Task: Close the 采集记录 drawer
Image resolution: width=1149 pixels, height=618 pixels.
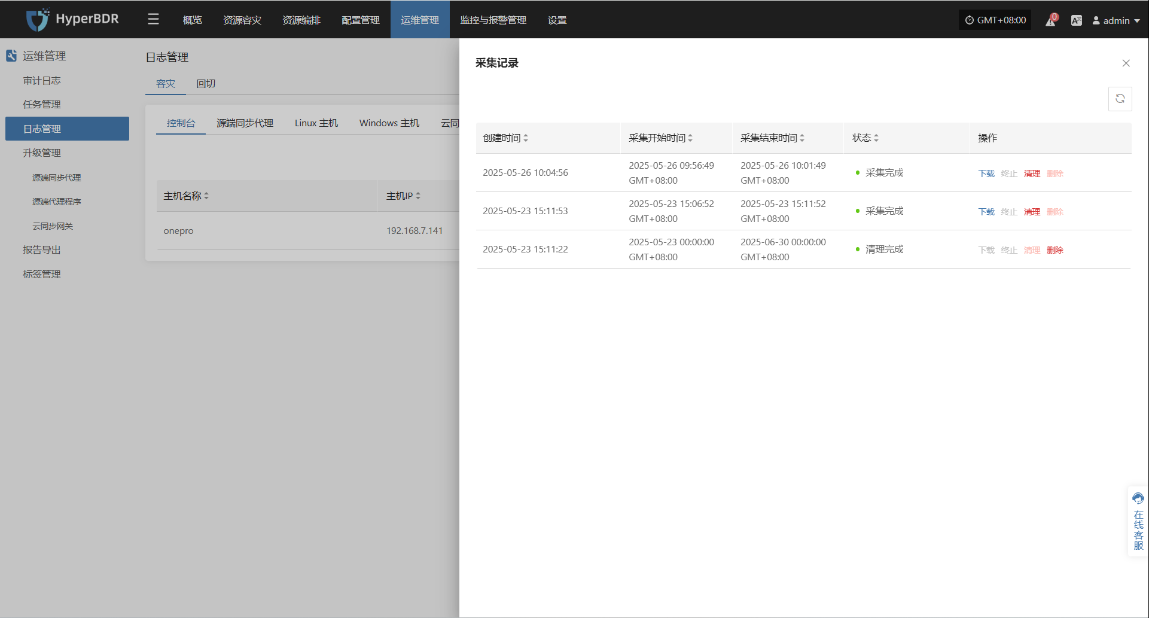Action: pos(1126,63)
